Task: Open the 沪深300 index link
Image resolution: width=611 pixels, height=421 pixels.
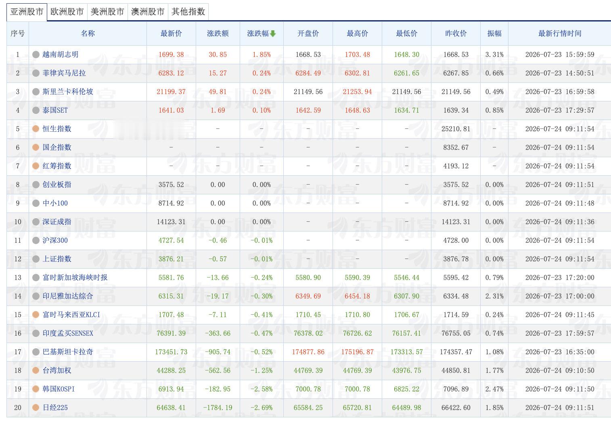Action: pos(55,240)
